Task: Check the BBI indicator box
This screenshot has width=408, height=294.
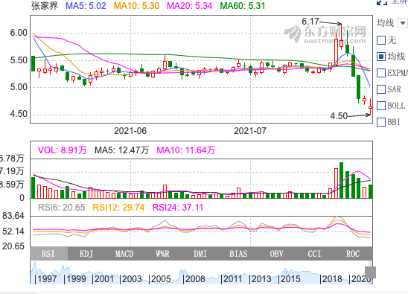Action: coord(381,122)
